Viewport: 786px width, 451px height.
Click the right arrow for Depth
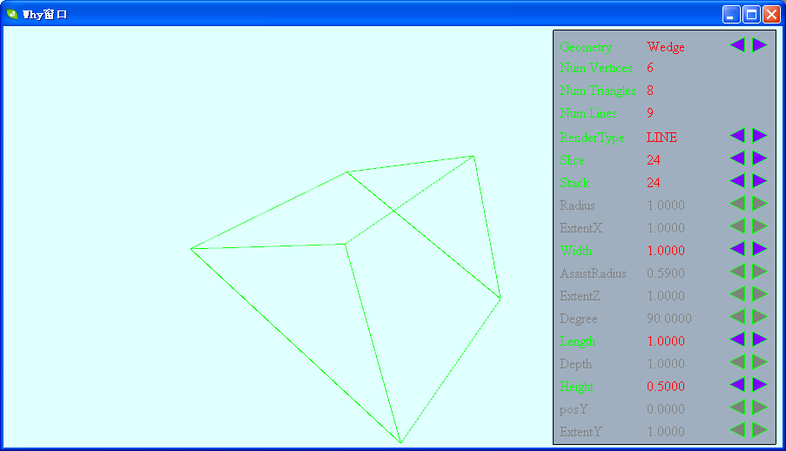point(760,362)
